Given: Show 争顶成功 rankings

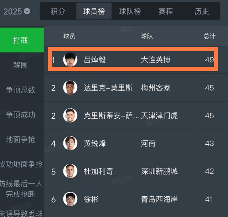Looking at the screenshot, I should tap(21, 115).
